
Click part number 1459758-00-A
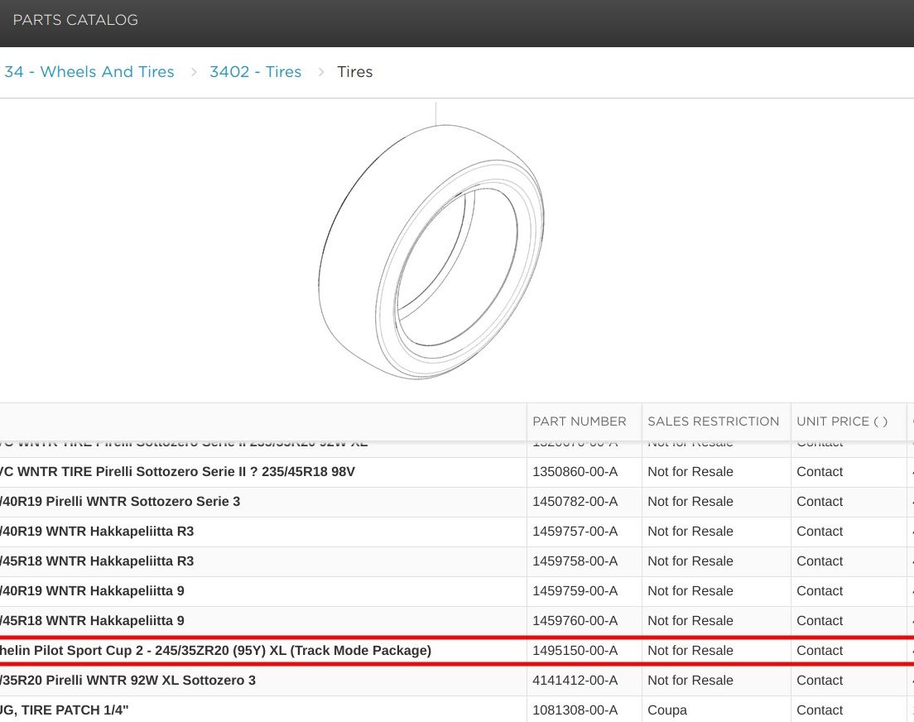pyautogui.click(x=575, y=561)
